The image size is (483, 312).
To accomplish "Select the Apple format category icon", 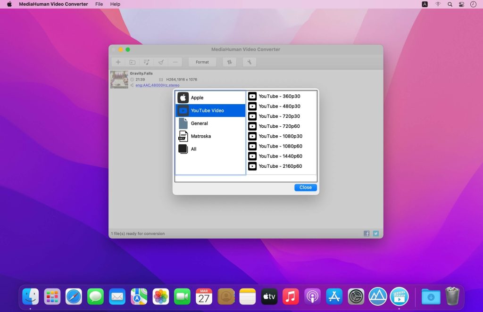I will point(183,98).
